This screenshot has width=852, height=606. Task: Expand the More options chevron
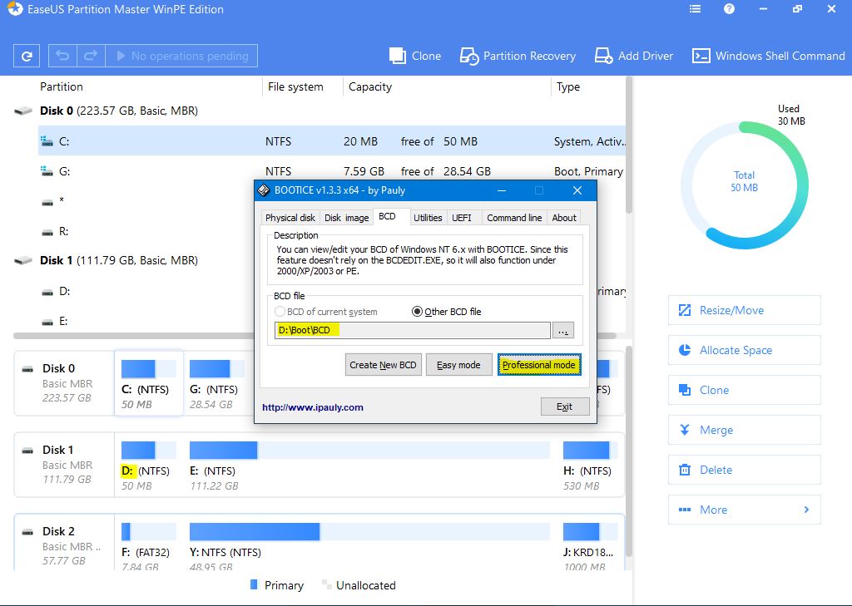click(805, 510)
